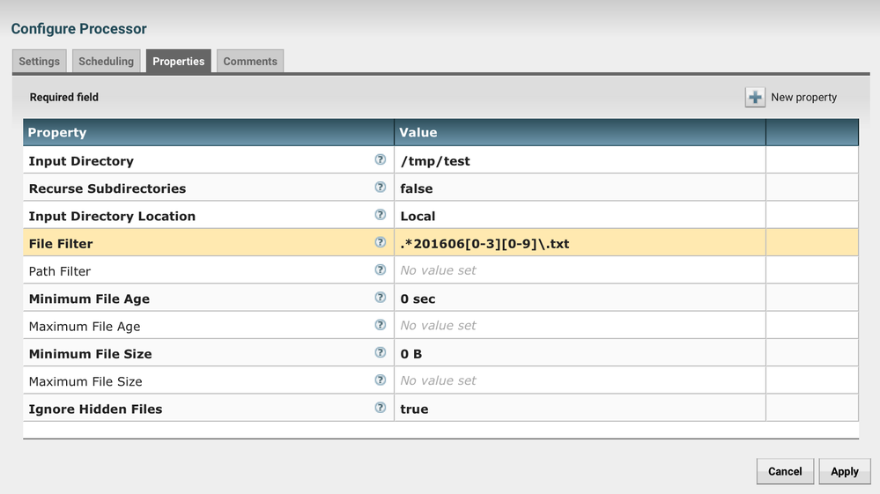The image size is (880, 494).
Task: Open the Comments tab
Action: click(x=250, y=61)
